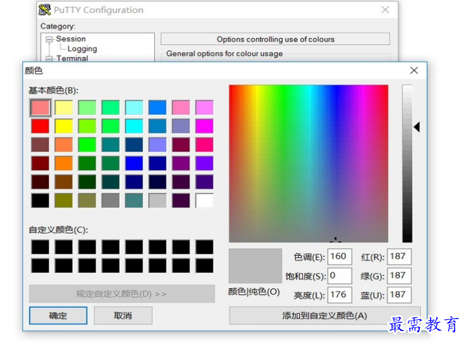Click the brightness gradient bar
Screen dimensions: 464x344
(407, 164)
